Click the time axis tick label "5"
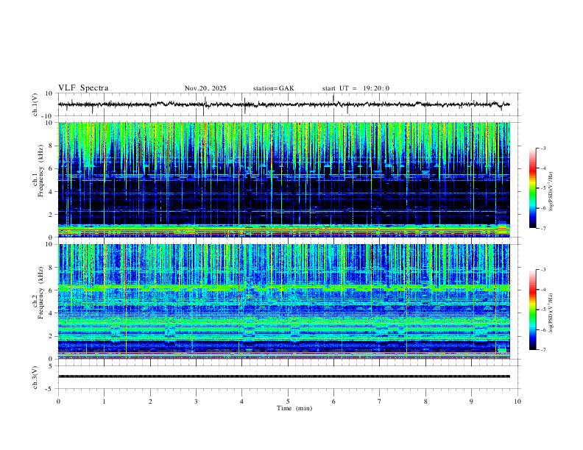Screen dimensions: 583x450 pyautogui.click(x=288, y=401)
